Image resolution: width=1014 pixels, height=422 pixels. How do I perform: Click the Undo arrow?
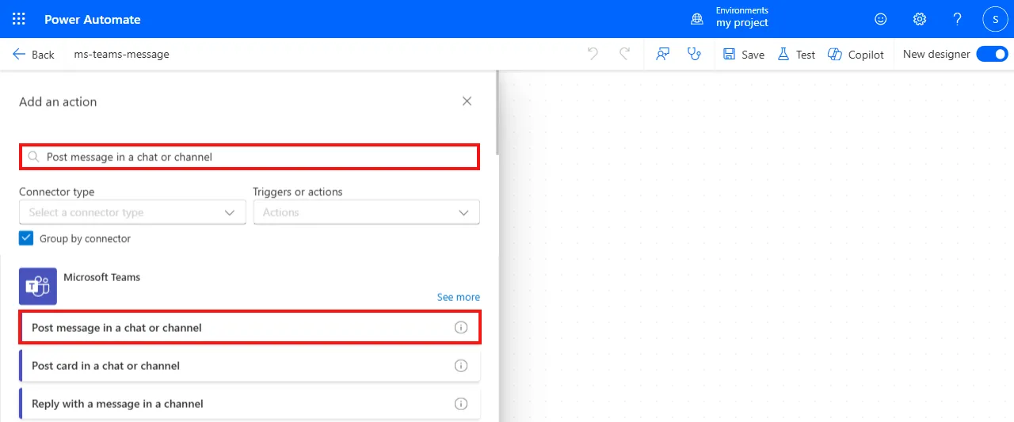click(593, 54)
